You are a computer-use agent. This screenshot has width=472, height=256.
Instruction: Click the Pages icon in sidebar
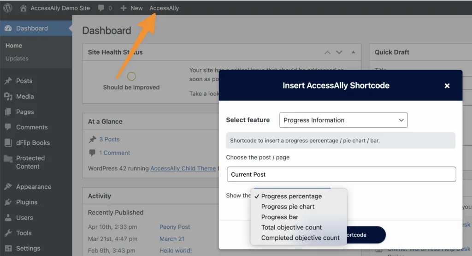8,112
